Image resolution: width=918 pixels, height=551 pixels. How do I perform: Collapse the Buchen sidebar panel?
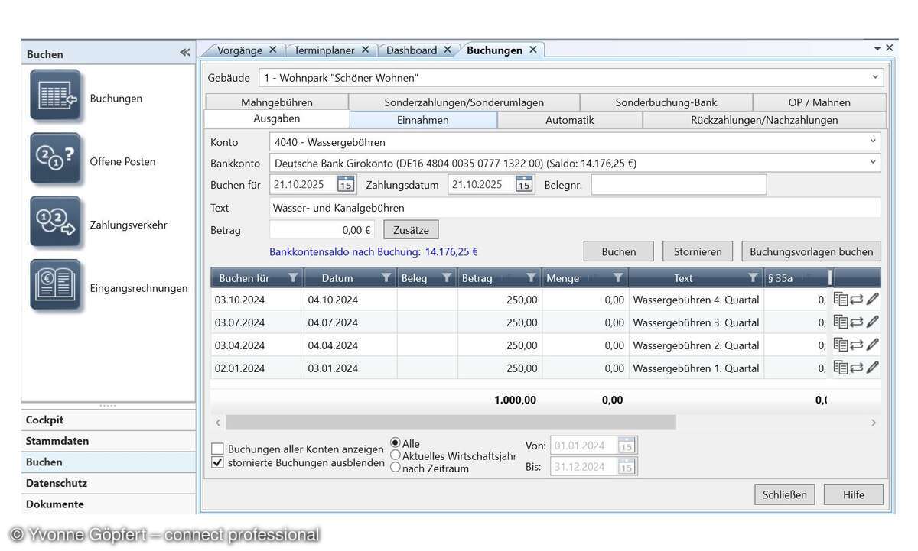click(184, 53)
